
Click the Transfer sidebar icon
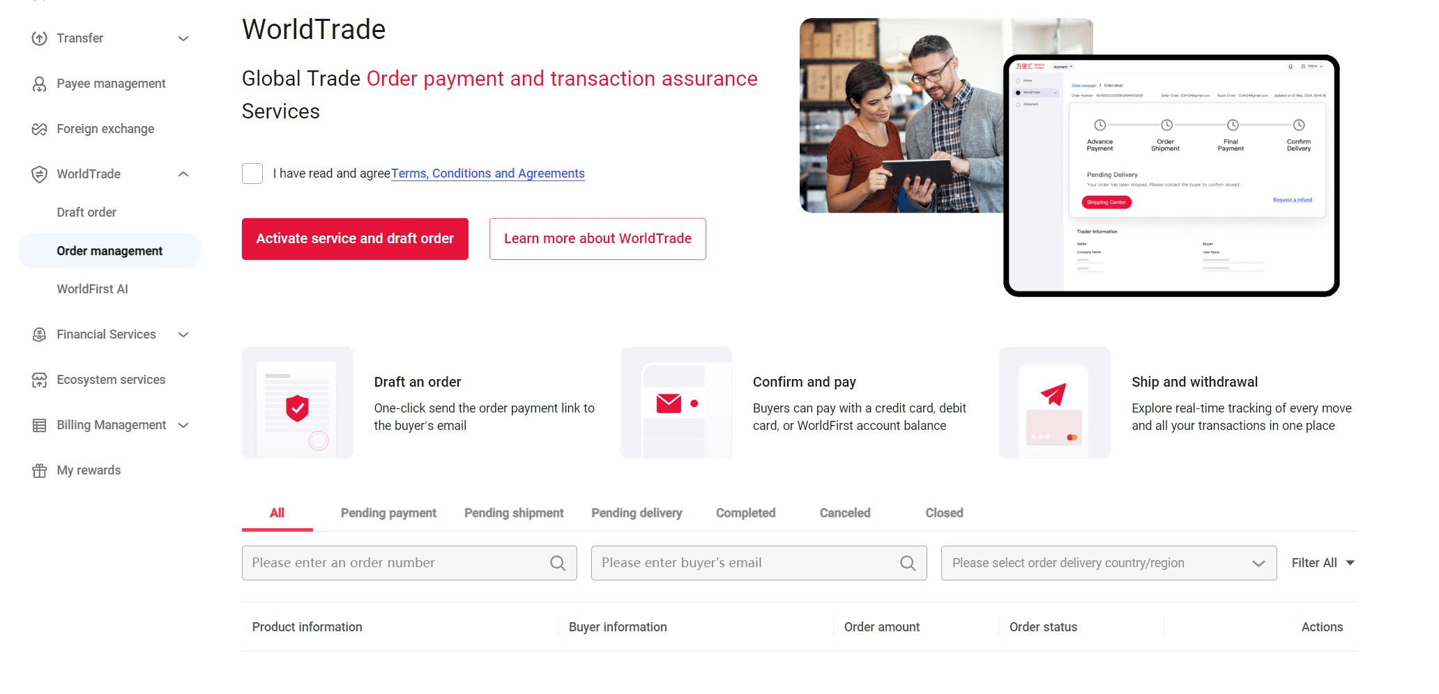(40, 38)
